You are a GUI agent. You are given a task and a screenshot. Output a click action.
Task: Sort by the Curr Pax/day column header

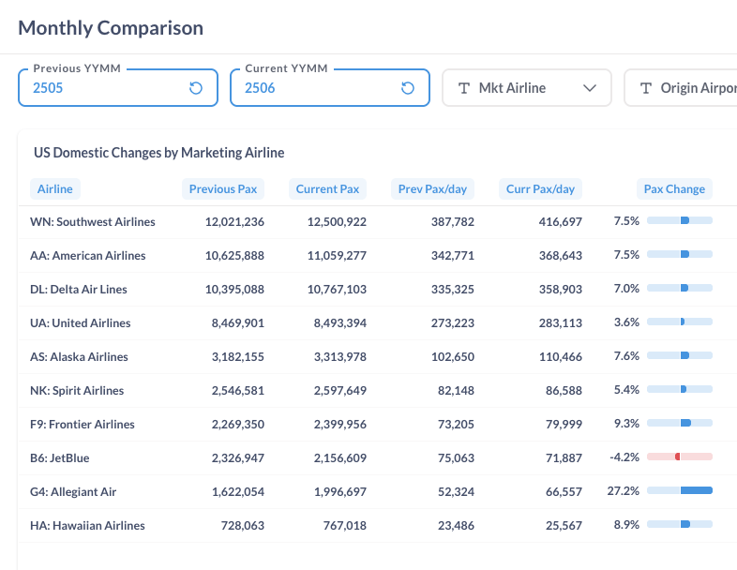(540, 188)
